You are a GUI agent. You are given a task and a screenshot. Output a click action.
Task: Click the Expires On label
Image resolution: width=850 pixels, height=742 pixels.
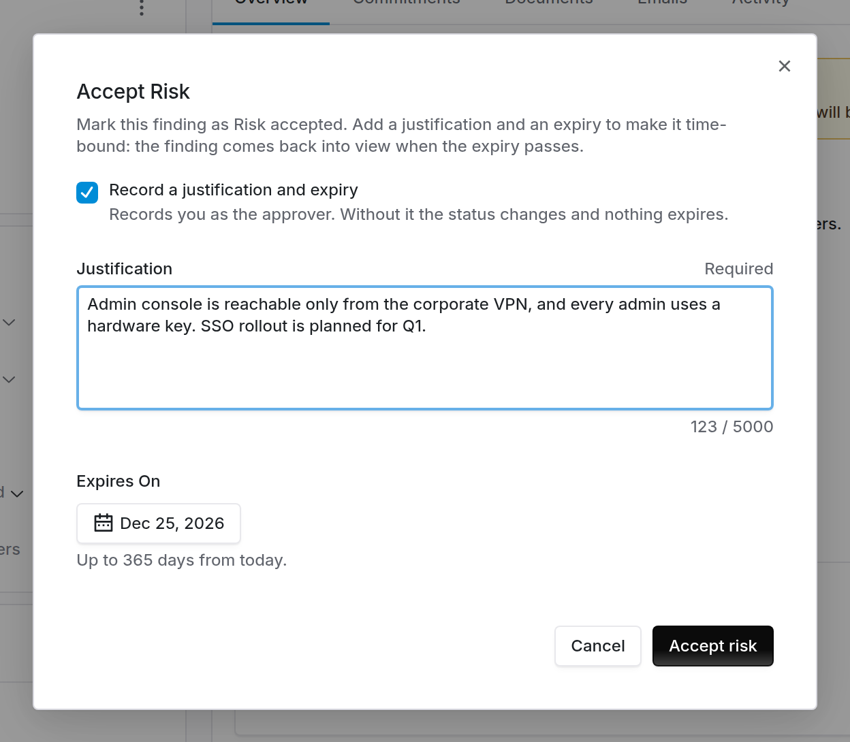click(x=119, y=481)
